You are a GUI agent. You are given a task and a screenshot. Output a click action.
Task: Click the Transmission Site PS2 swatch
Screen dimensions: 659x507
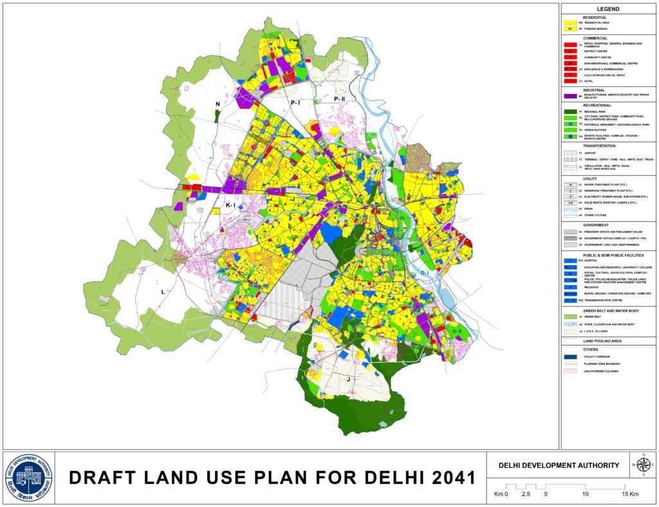tap(570, 300)
